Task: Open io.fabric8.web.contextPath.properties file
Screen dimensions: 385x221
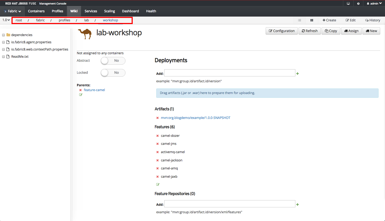Action: 40,49
